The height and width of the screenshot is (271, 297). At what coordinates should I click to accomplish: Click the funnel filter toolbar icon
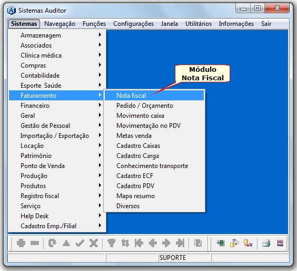click(112, 243)
